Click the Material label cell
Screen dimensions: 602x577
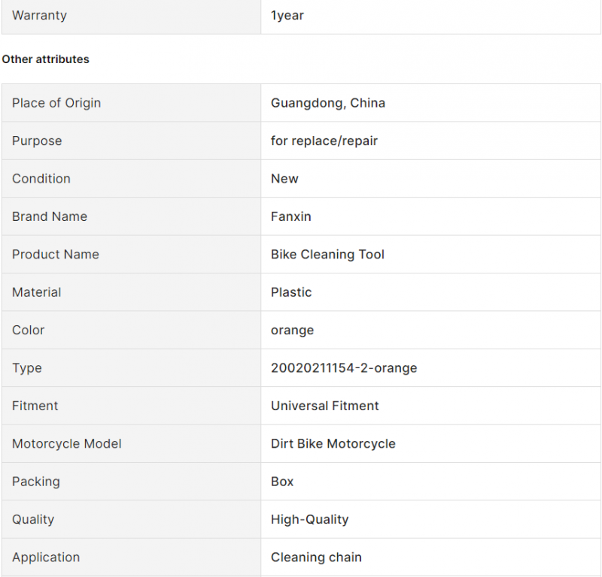pos(131,292)
